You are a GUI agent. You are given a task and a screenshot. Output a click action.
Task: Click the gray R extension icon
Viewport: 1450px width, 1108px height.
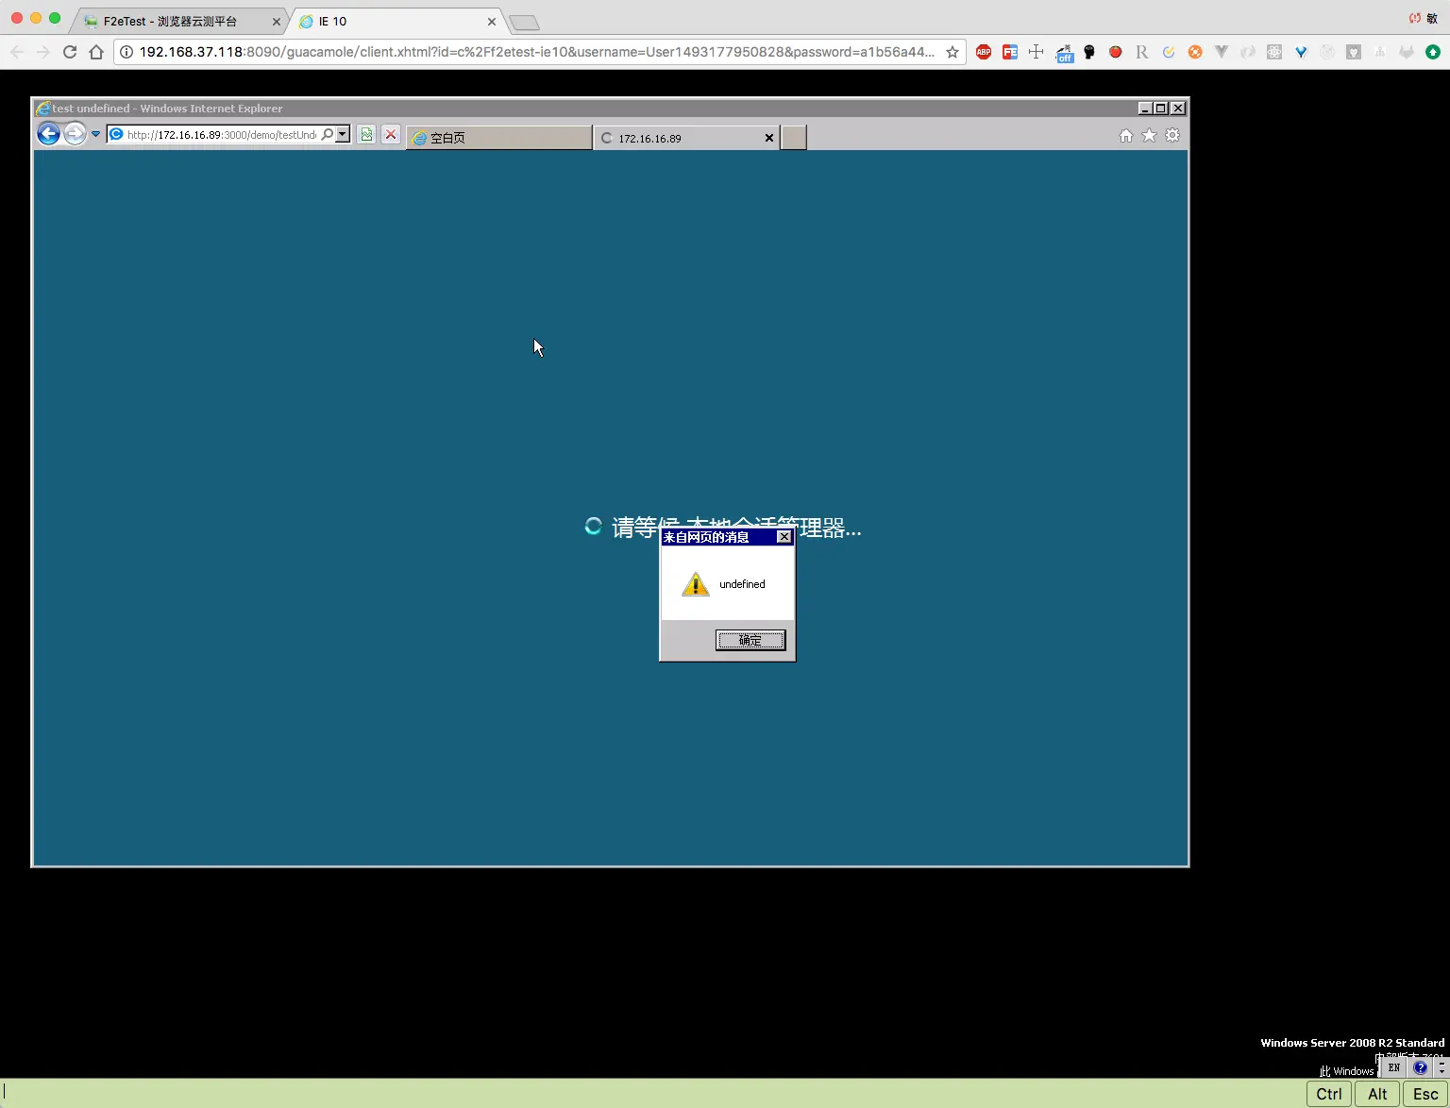pos(1142,52)
